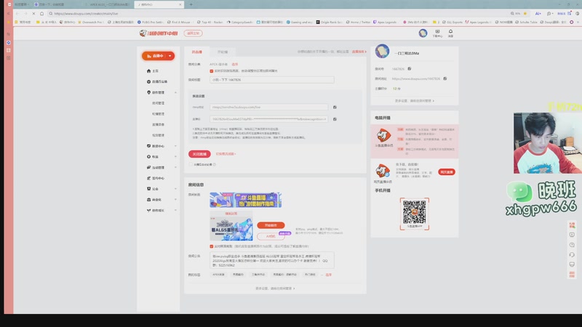Open the 直播百宝箱 sidebar item
This screenshot has height=327, width=582.
[157, 81]
